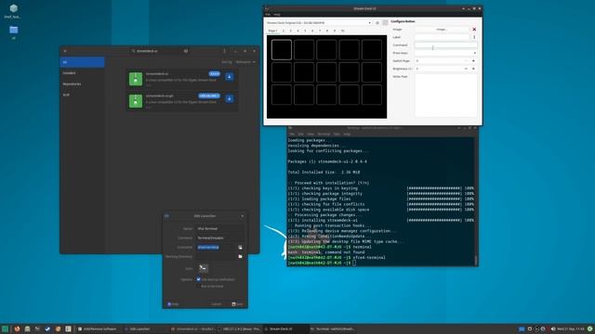The height and width of the screenshot is (334, 595).
Task: Select the Installed category in the sidebar
Action: (x=83, y=73)
